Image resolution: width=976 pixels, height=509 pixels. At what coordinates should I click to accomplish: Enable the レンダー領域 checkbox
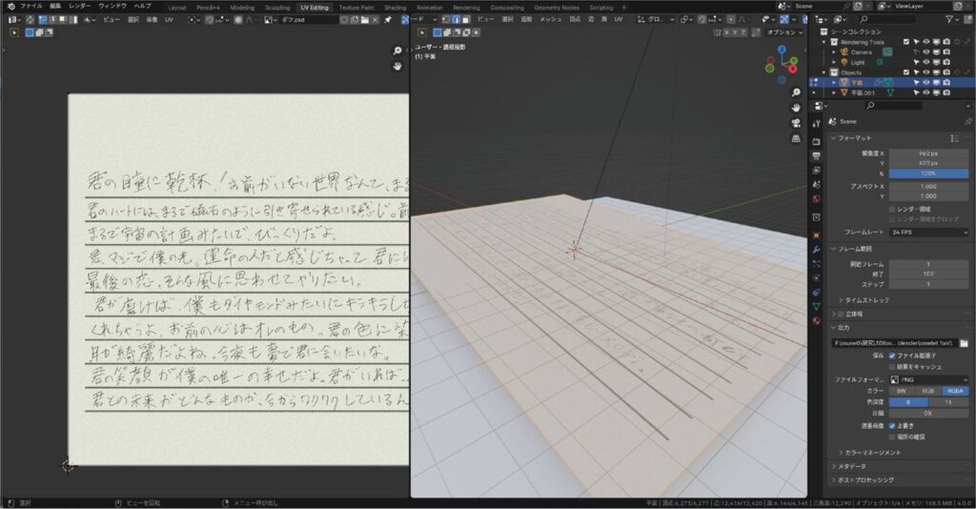click(892, 209)
